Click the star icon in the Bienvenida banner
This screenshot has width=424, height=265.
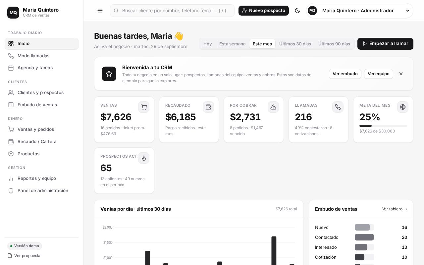(x=109, y=74)
